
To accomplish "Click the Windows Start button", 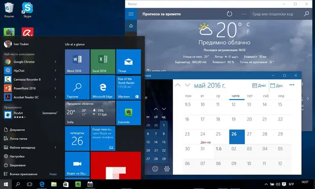I will 6,184.
